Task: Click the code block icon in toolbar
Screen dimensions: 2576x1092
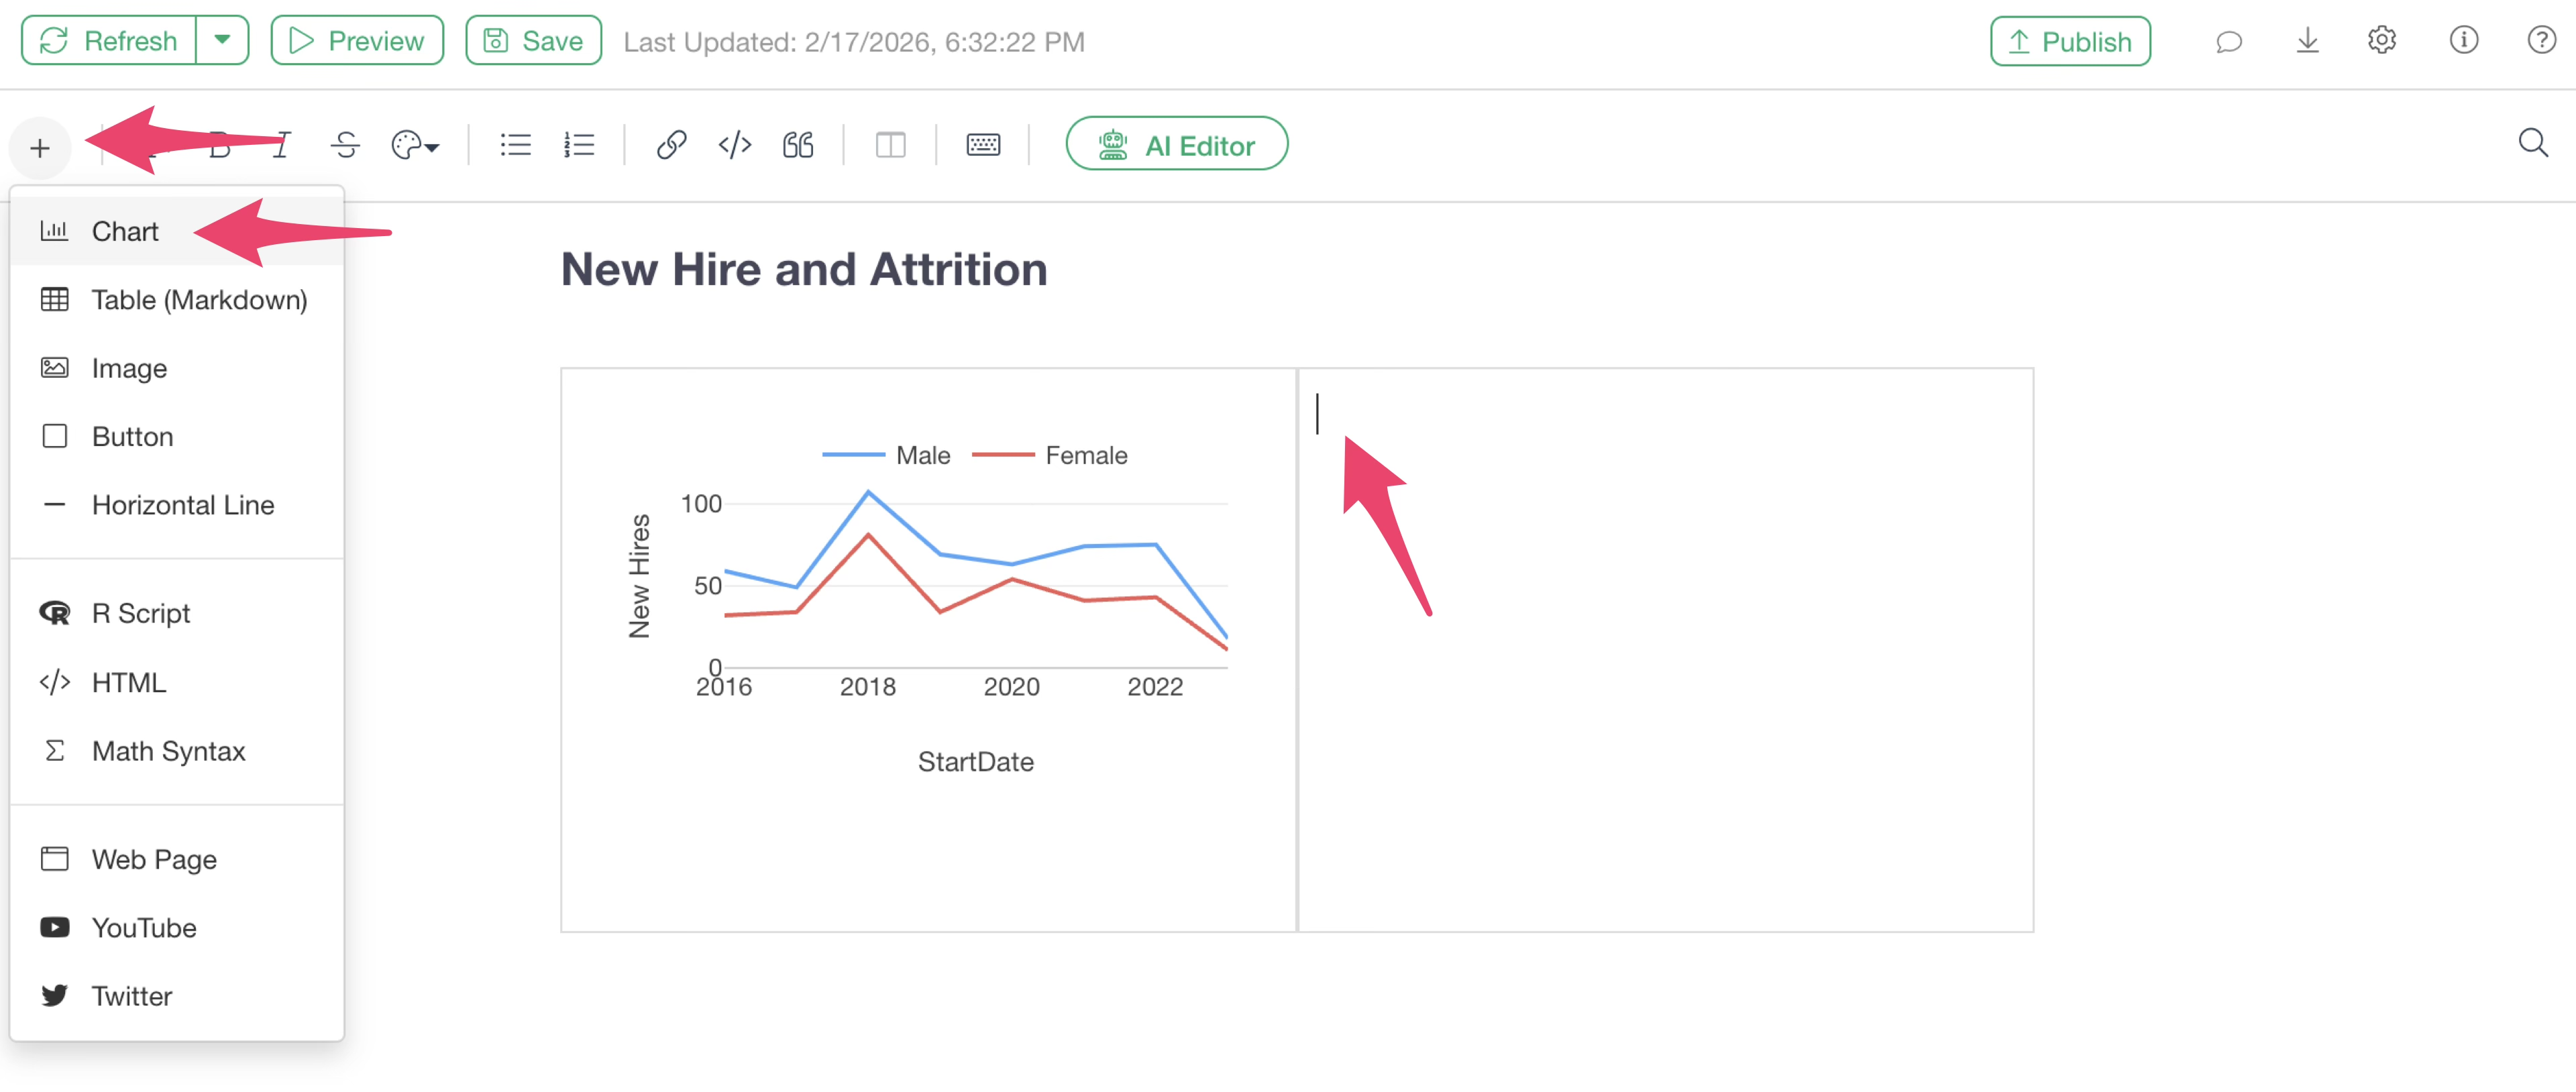Action: pos(735,146)
